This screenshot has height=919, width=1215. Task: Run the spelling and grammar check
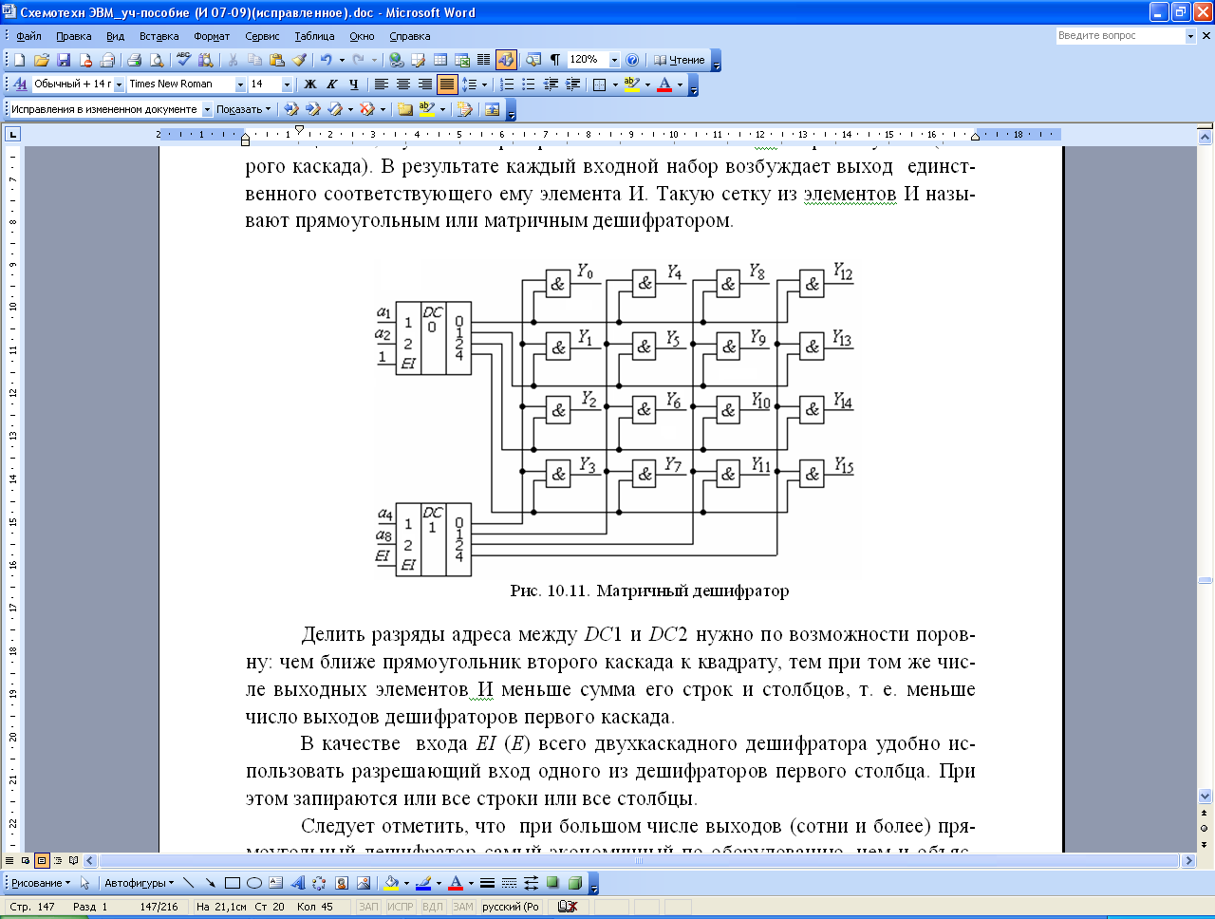click(x=183, y=60)
